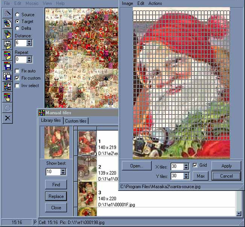Click the new image library stack icon
The image size is (245, 227).
(7, 24)
